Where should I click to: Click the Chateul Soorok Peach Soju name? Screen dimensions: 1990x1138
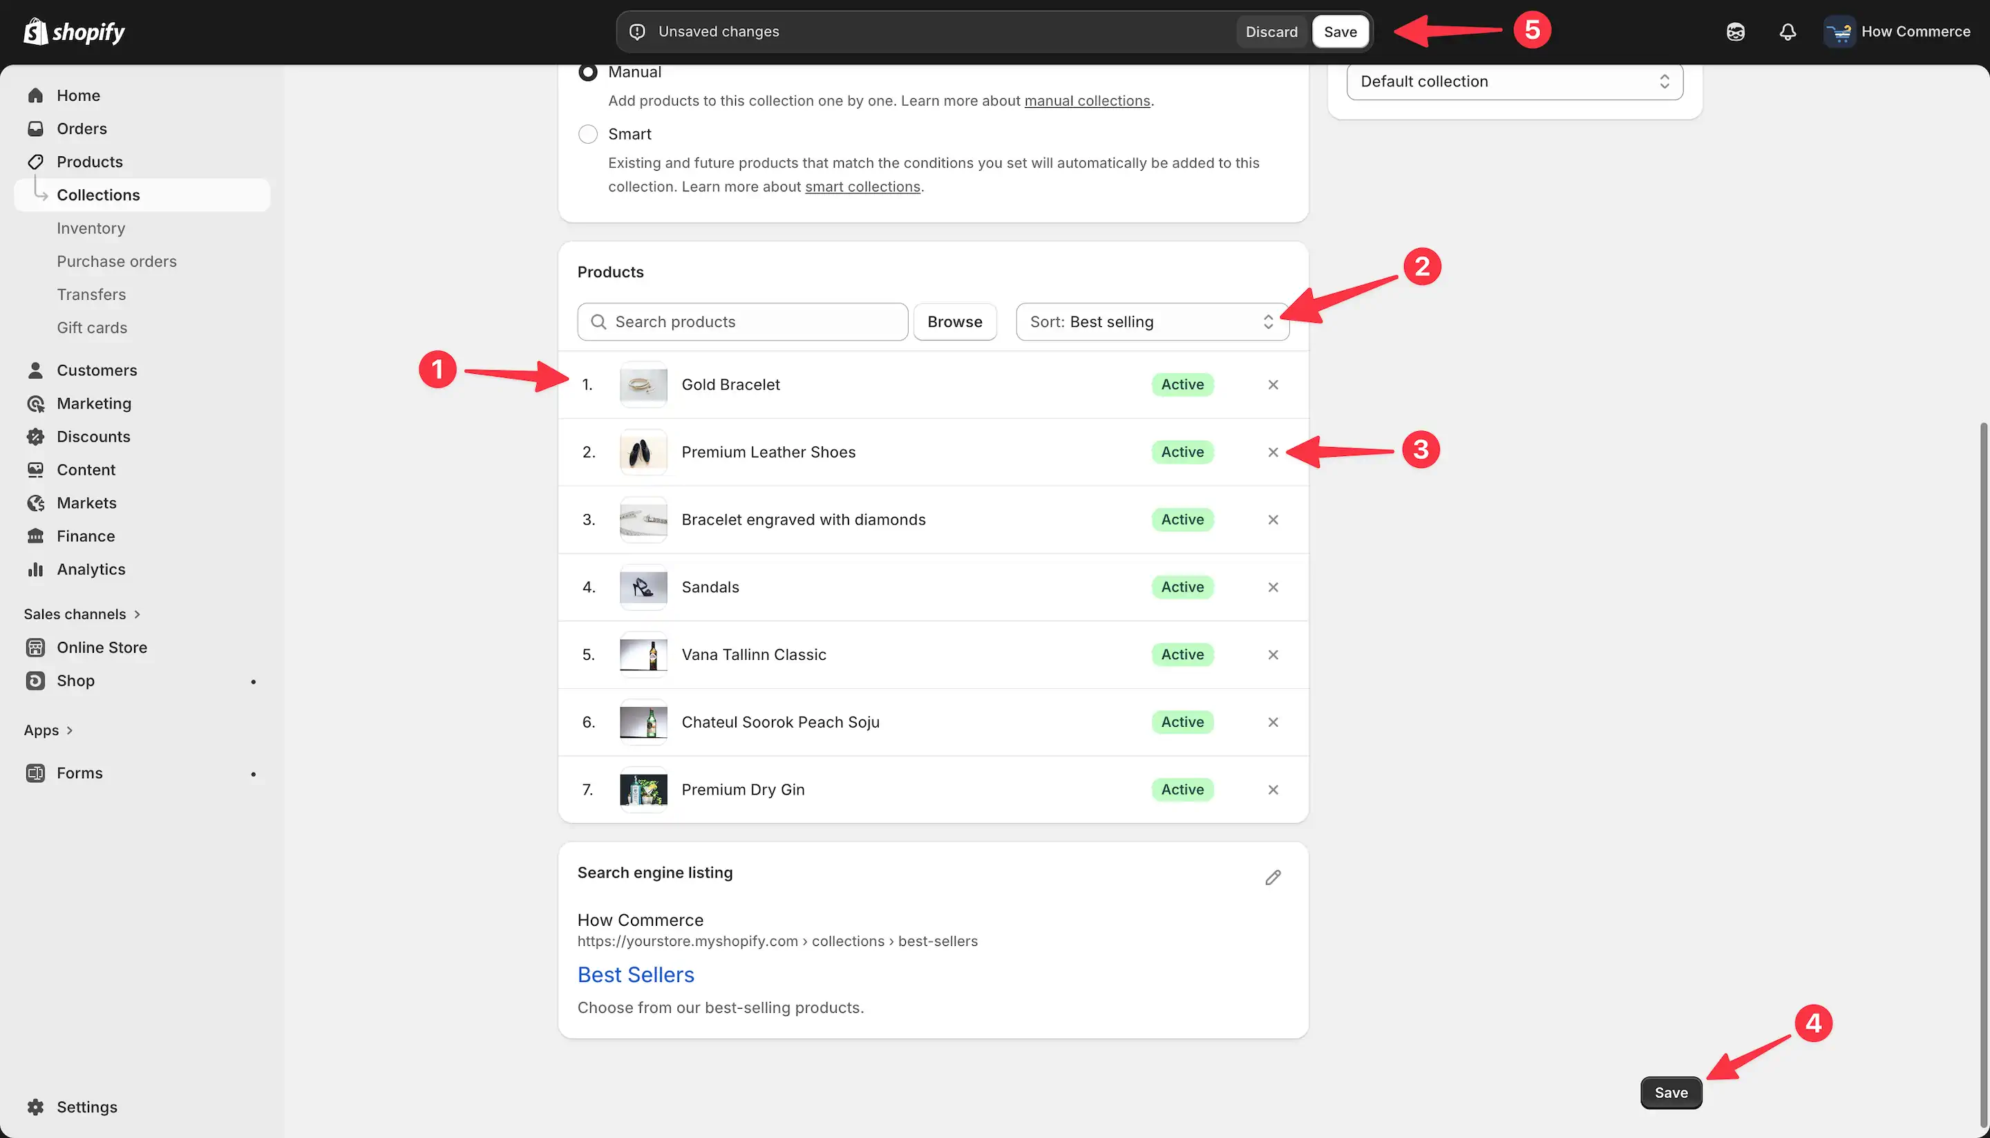[x=780, y=722]
